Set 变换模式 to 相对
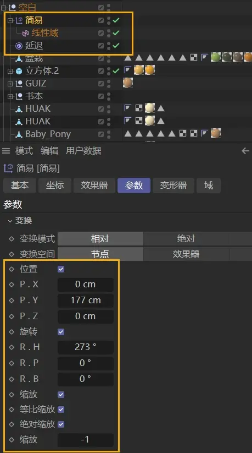 (100, 239)
